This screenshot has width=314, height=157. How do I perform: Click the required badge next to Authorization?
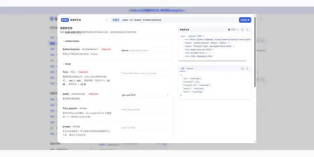(x=106, y=49)
